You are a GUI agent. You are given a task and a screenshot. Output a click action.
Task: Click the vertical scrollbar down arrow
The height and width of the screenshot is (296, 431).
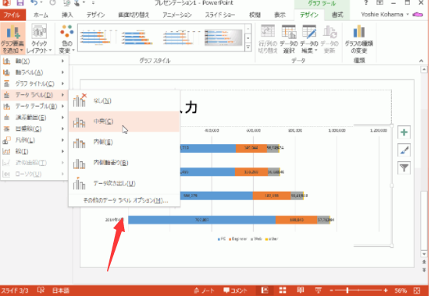coord(424,255)
